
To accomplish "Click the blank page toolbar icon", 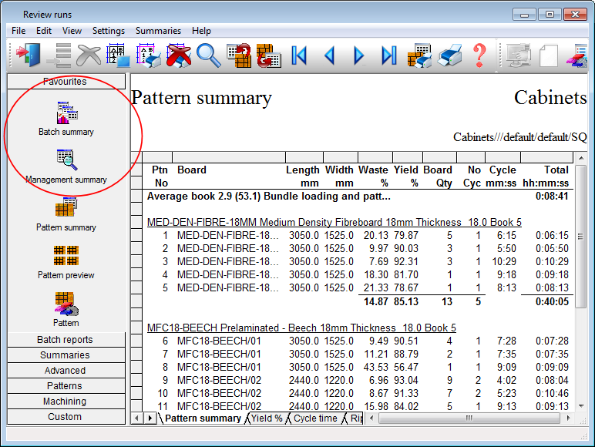I will [x=549, y=55].
